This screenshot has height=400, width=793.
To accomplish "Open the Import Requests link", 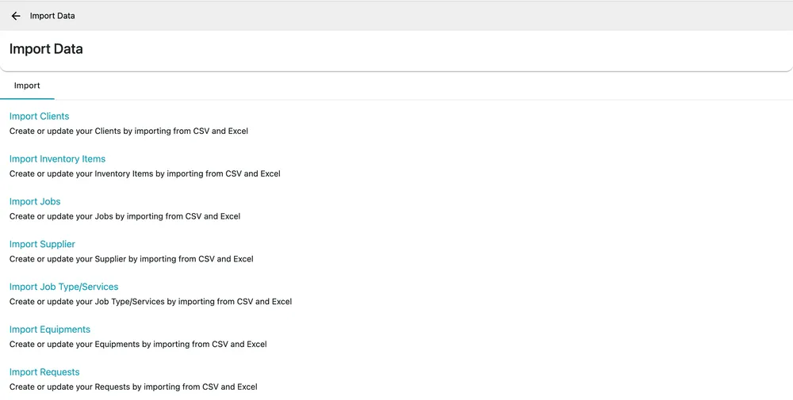I will click(x=44, y=372).
